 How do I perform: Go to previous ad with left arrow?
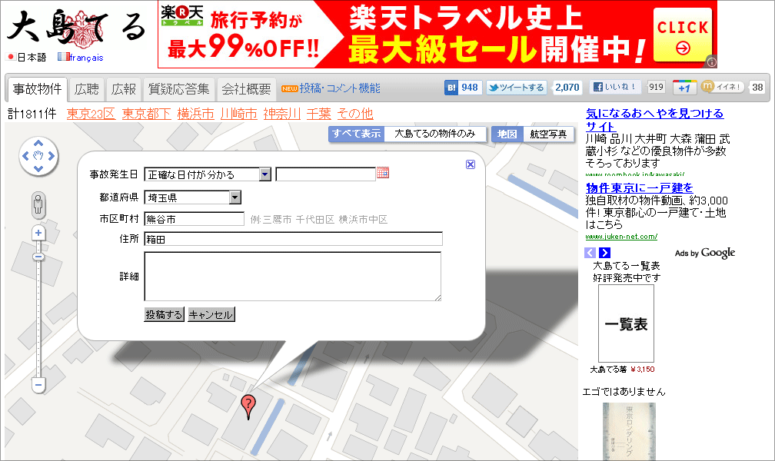(590, 253)
